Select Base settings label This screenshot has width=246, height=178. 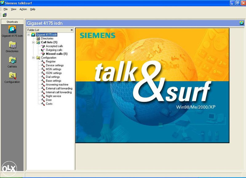53,81
